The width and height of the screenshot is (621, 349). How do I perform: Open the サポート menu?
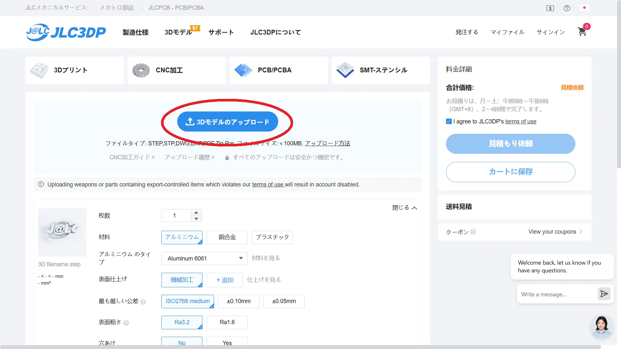point(221,32)
